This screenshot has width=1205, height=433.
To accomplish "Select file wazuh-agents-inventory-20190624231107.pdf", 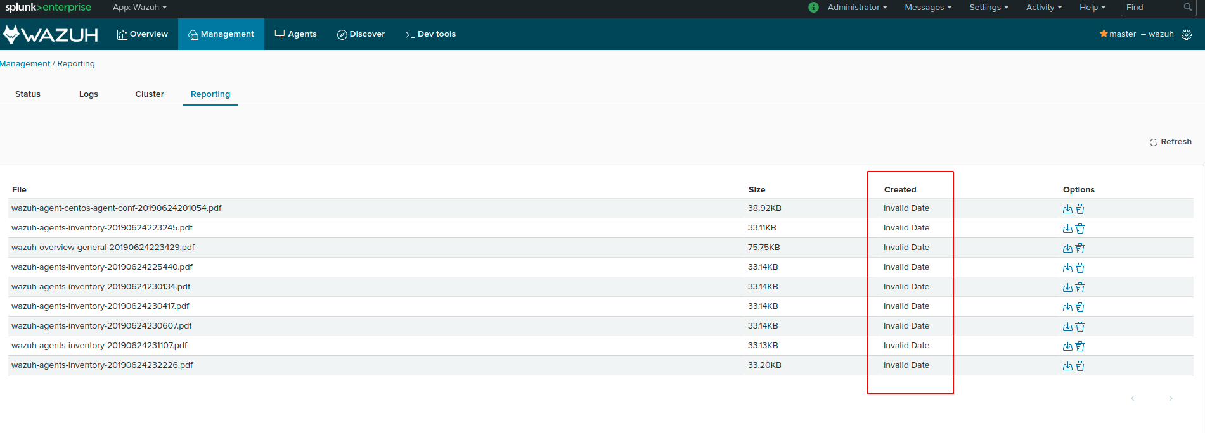I will [x=100, y=346].
